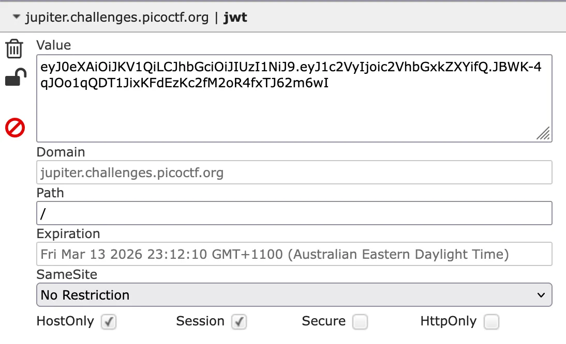This screenshot has height=344, width=566.
Task: Collapse the jwt cookie entry triangle
Action: pos(17,18)
